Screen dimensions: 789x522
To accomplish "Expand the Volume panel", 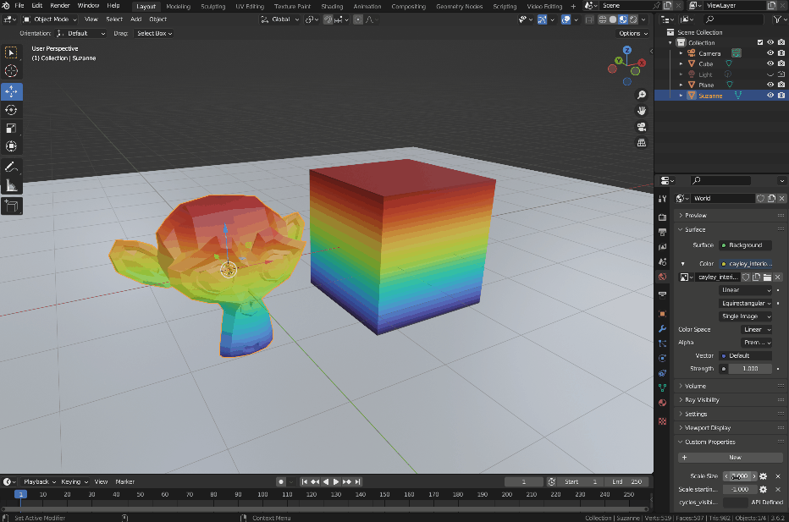I will 696,386.
